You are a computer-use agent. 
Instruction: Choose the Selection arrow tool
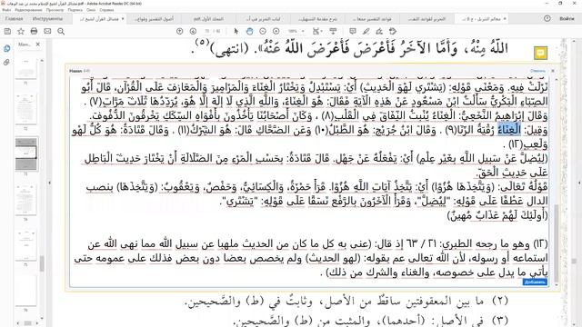pyautogui.click(x=236, y=32)
